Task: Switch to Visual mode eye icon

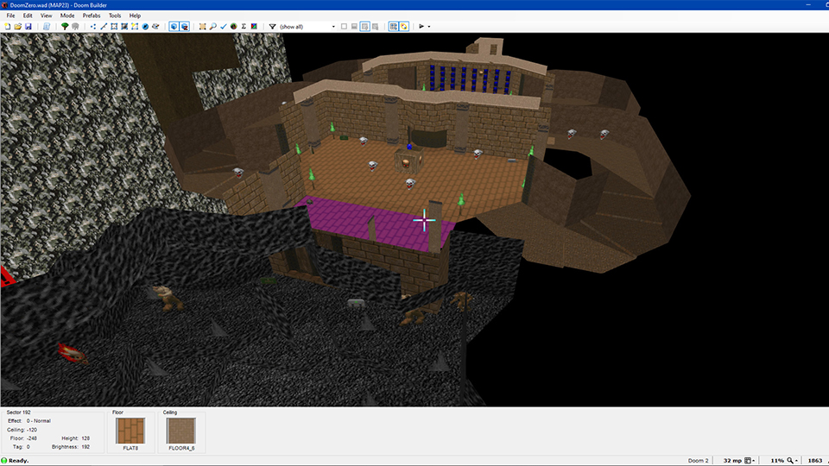Action: [x=155, y=27]
